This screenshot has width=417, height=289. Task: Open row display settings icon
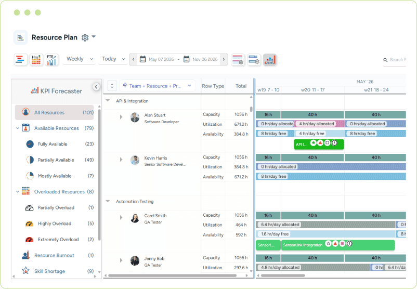pos(238,60)
